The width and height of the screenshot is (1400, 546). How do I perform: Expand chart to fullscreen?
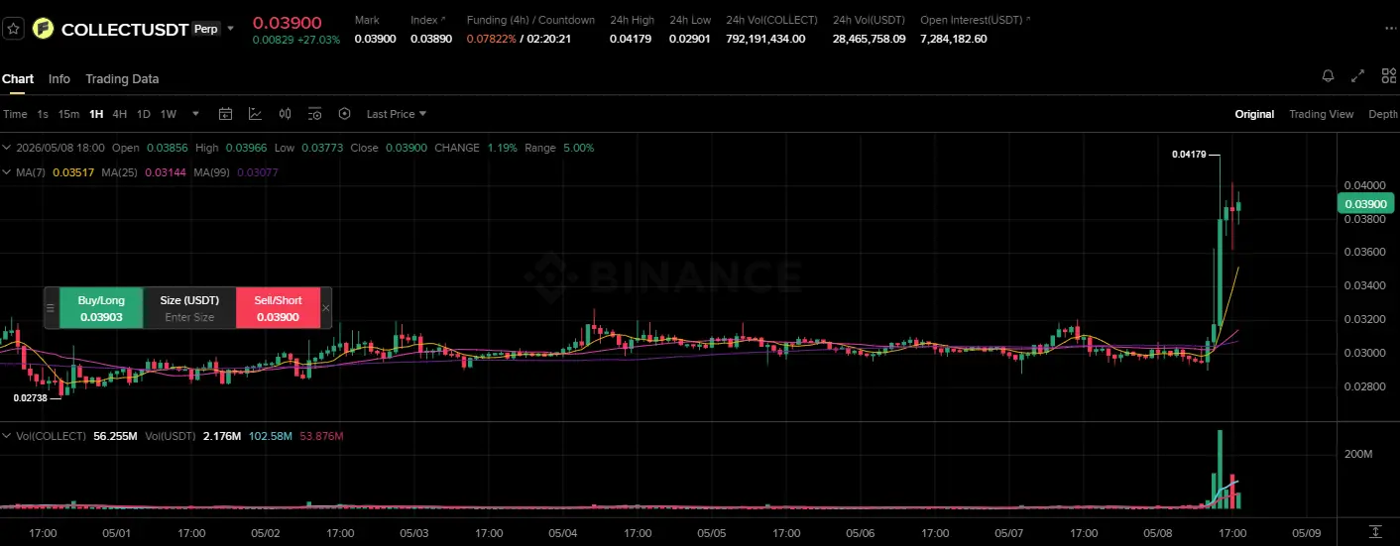pos(1358,76)
